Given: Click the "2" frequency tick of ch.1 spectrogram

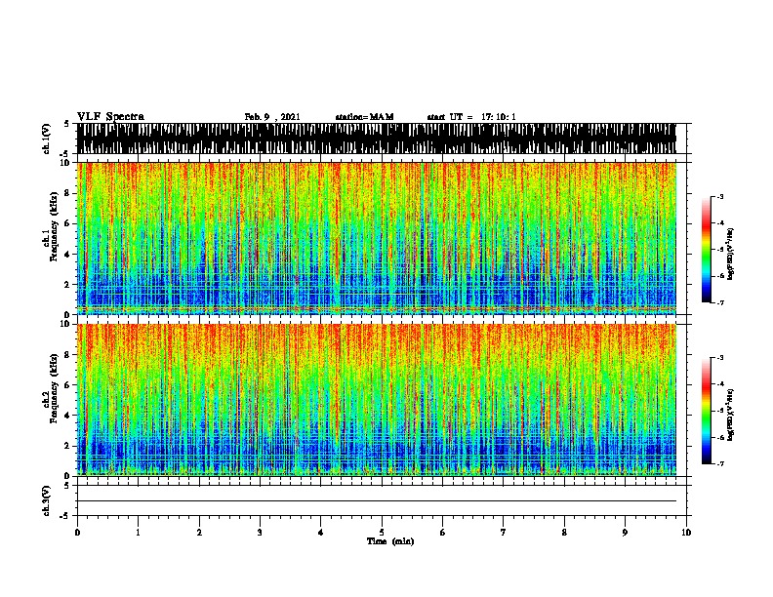Looking at the screenshot, I should point(69,284).
